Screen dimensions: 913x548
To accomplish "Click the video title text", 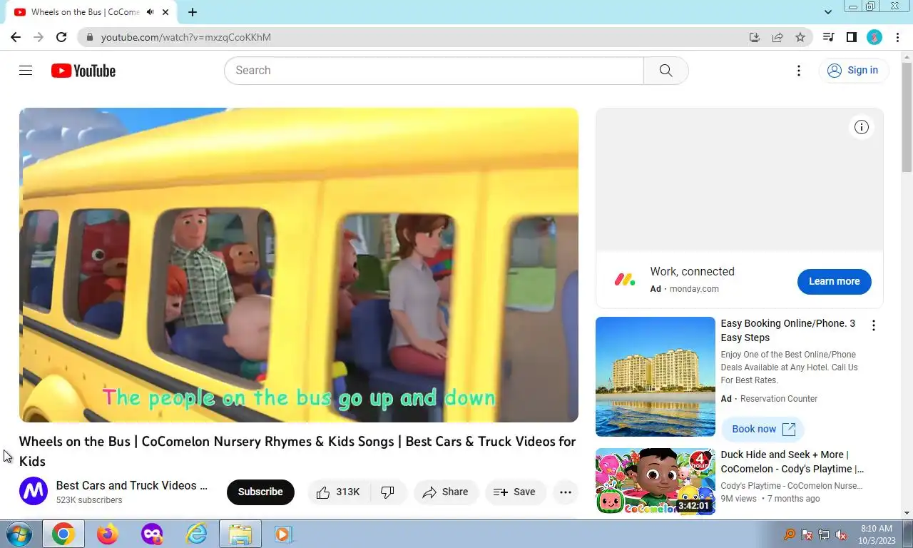I will 297,451.
